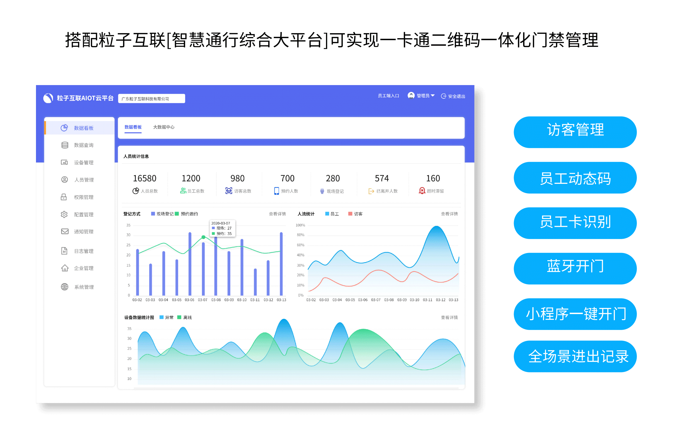Click the 超时滞留 alarm icon
Image resolution: width=674 pixels, height=441 pixels.
coord(422,191)
